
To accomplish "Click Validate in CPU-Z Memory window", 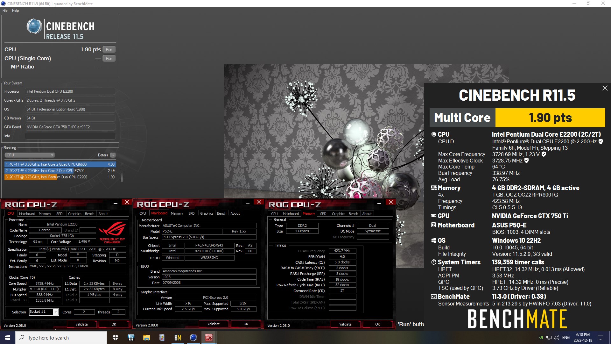I will pyautogui.click(x=345, y=324).
